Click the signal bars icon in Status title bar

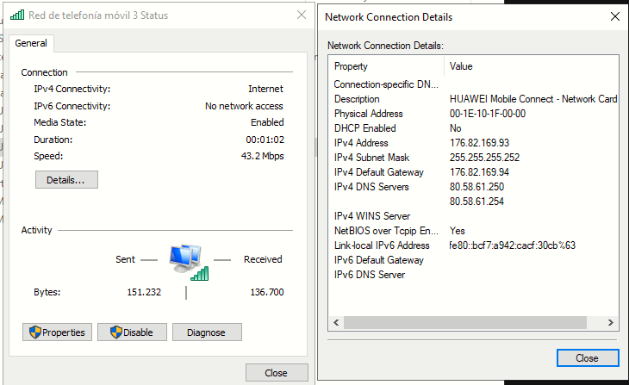click(x=17, y=16)
